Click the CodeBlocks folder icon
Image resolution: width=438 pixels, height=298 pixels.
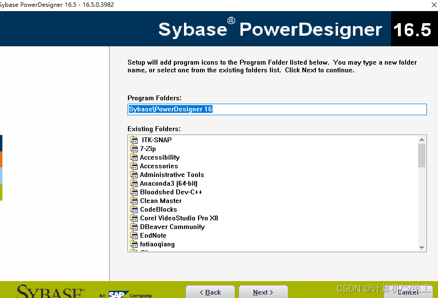click(x=134, y=209)
